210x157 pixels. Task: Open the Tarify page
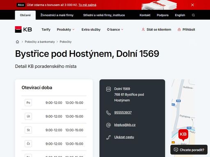click(46, 29)
